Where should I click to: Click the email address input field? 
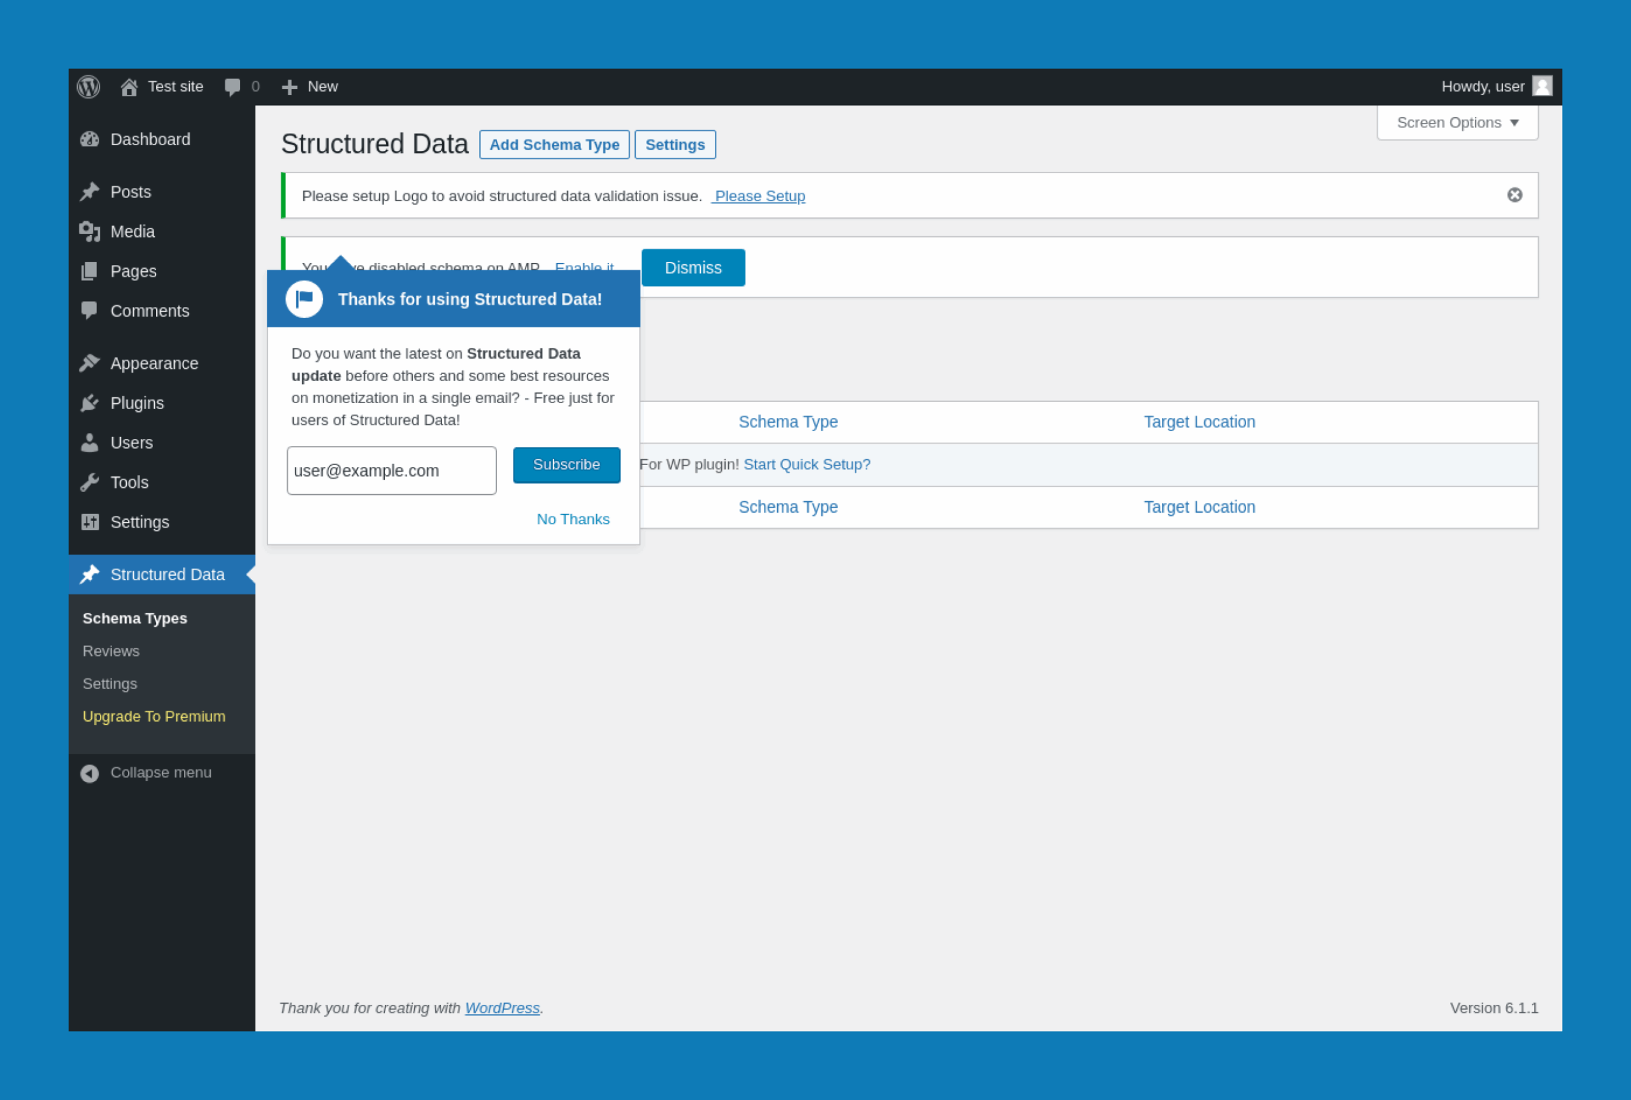point(391,470)
